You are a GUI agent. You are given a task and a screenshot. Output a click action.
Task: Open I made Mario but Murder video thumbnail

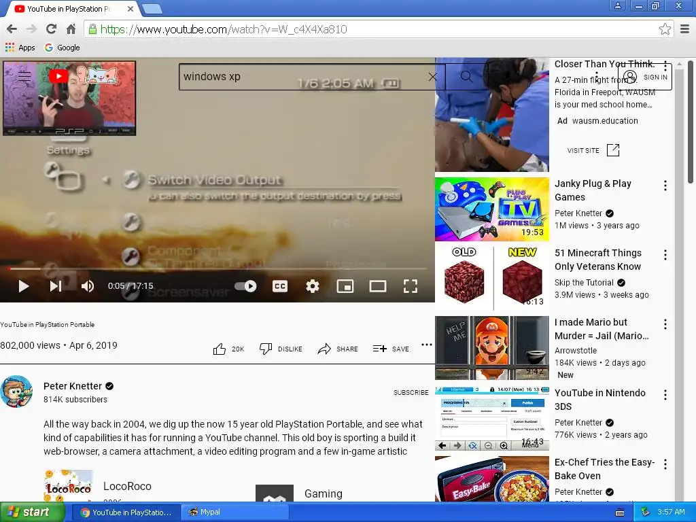click(x=492, y=348)
